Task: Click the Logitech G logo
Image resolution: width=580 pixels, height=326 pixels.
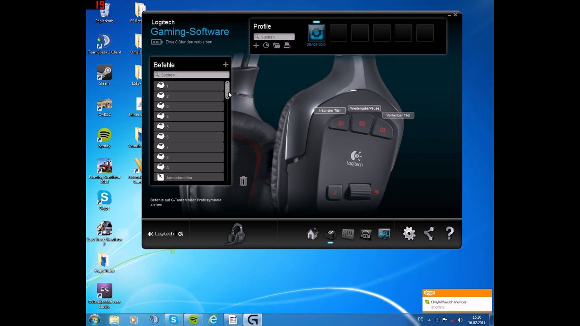Action: tap(165, 234)
